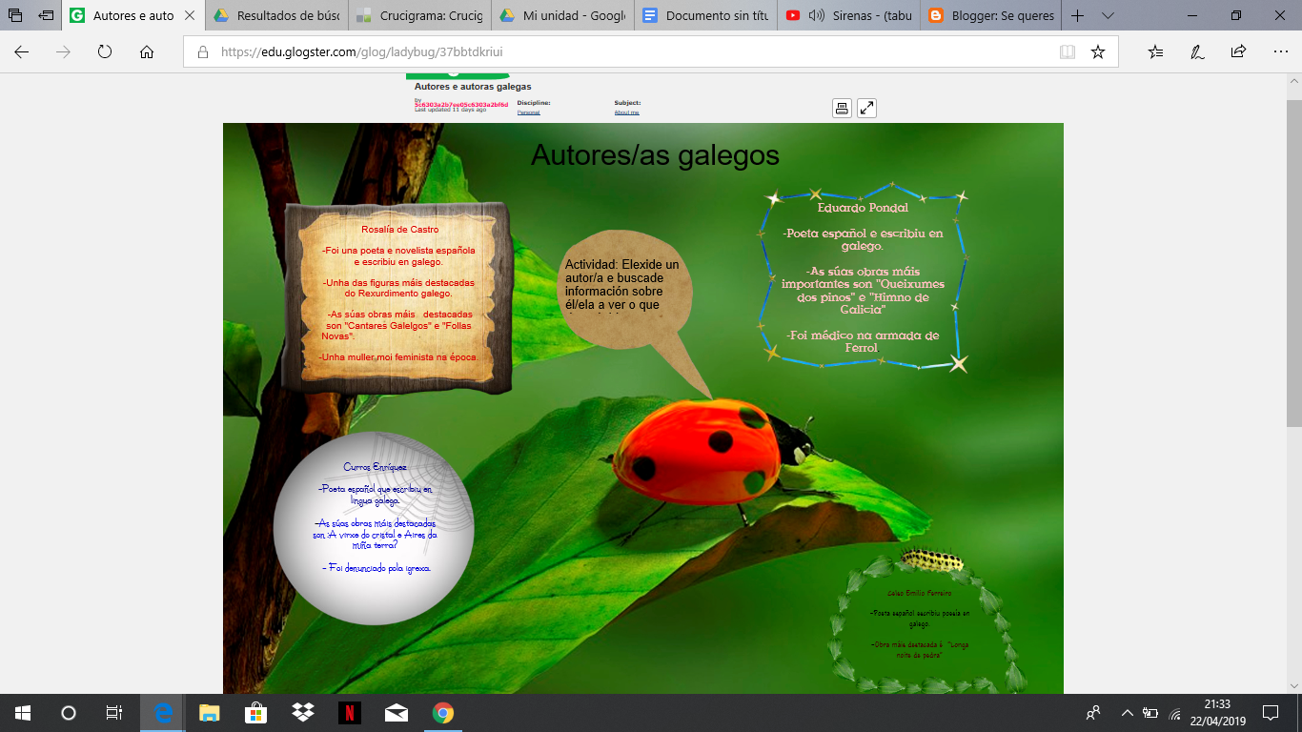This screenshot has width=1302, height=732.
Task: Click the Autores/as galegos heading
Action: pos(655,154)
